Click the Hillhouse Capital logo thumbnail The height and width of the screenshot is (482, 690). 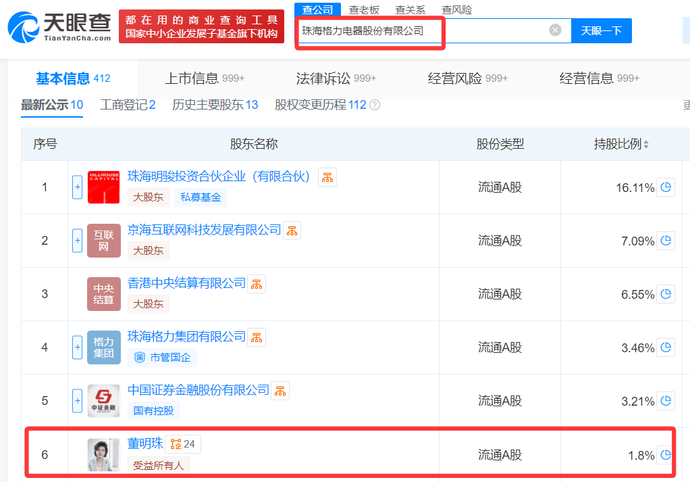tap(103, 187)
